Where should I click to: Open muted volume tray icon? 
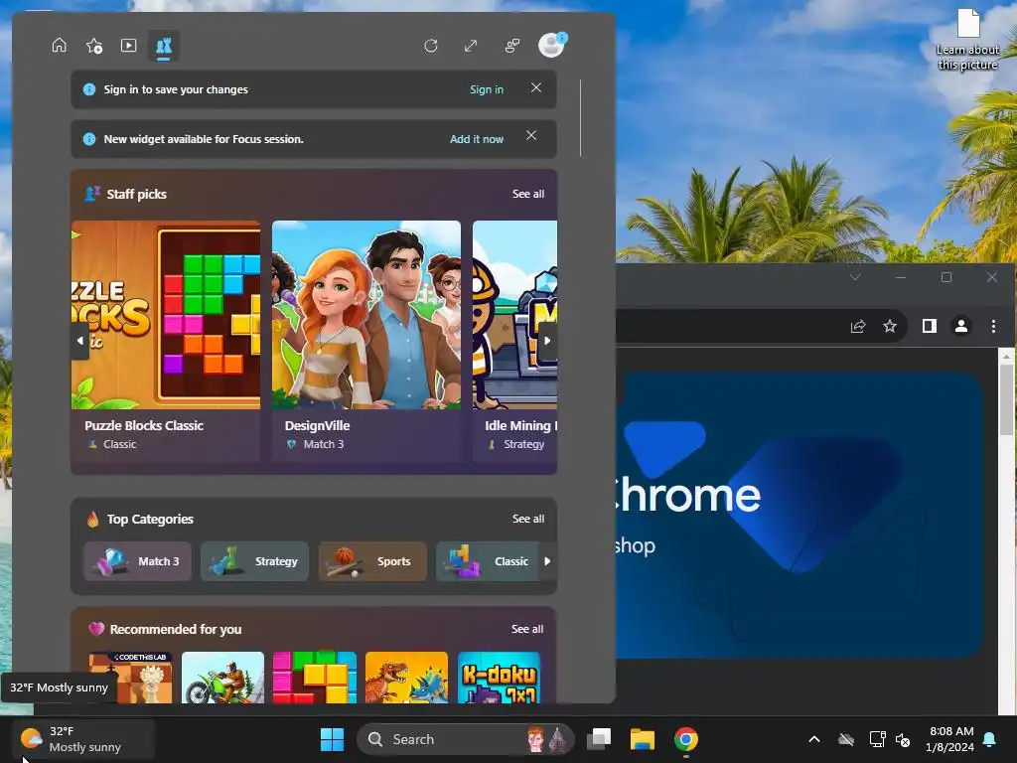point(903,739)
